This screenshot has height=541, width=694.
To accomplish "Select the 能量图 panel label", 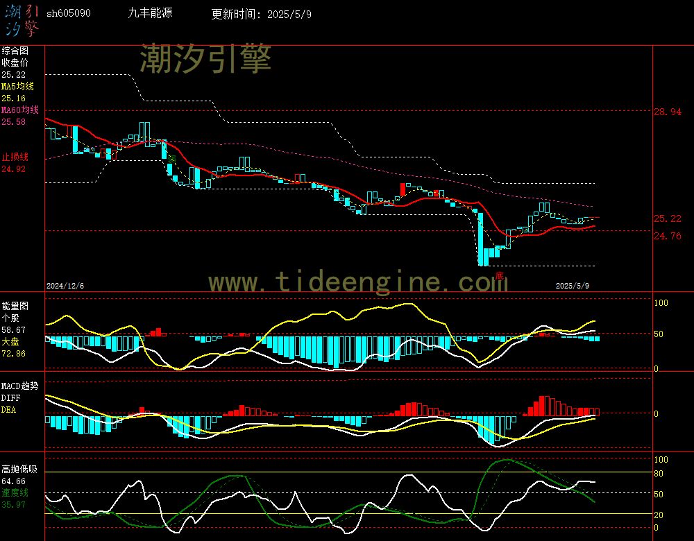I will 15,306.
